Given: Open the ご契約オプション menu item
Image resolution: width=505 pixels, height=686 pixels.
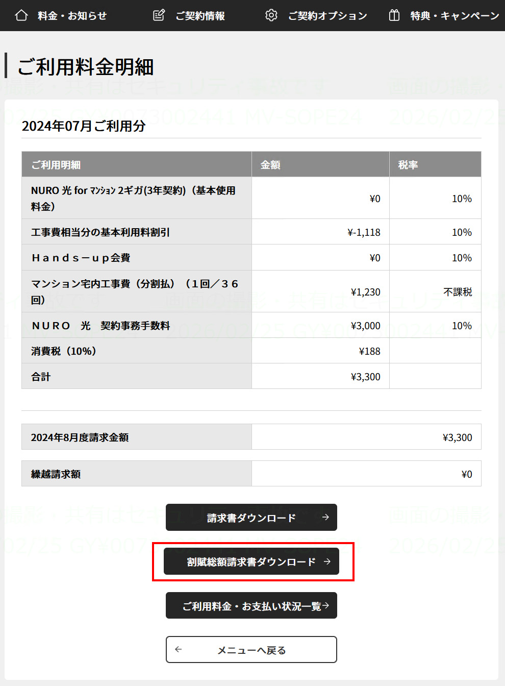Looking at the screenshot, I should (327, 16).
